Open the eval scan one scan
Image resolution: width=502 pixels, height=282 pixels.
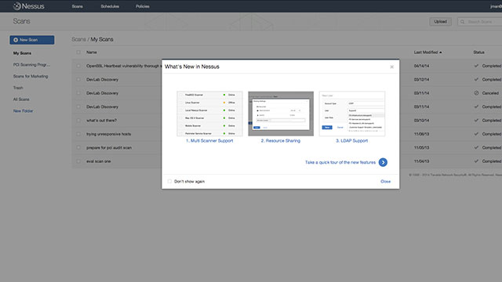click(x=98, y=161)
